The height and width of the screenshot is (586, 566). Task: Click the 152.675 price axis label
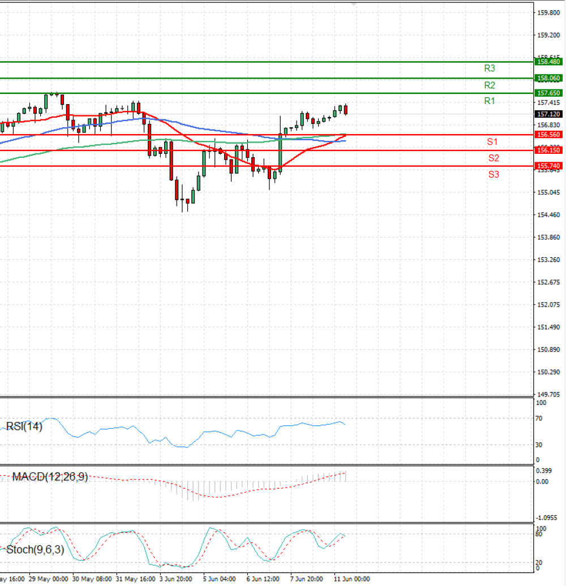548,282
